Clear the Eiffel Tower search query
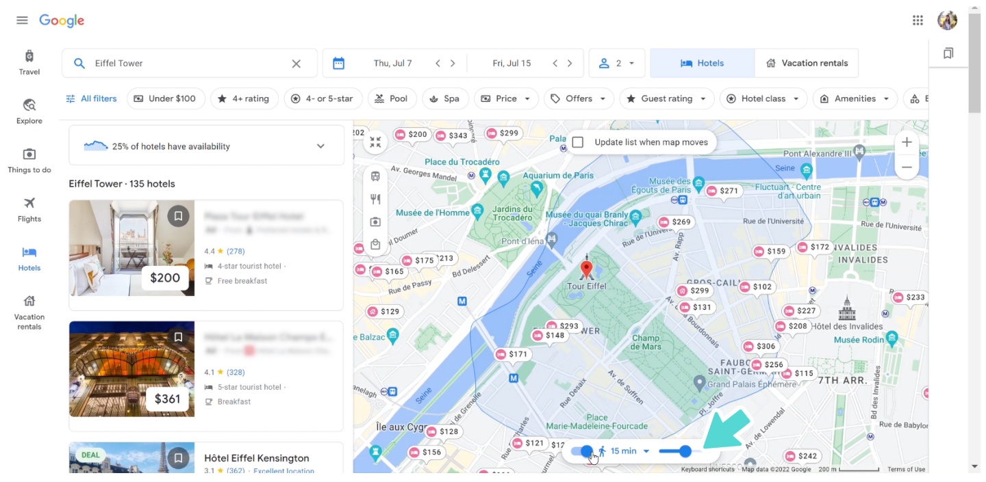Viewport: 986px width, 482px height. click(x=296, y=63)
